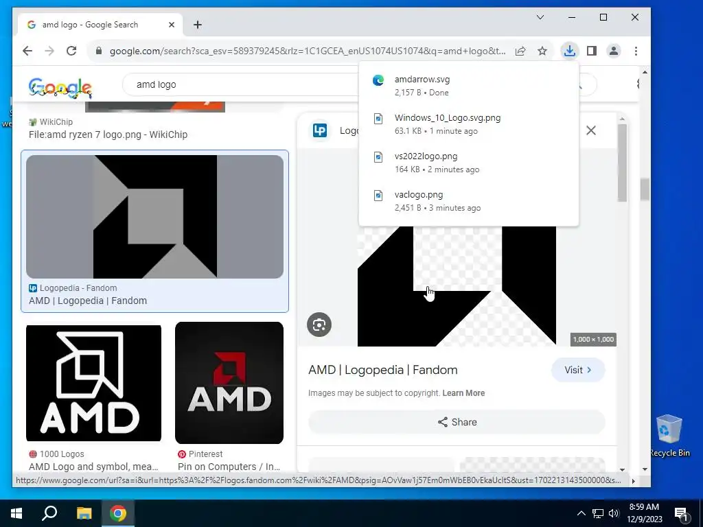Open File Explorer from the taskbar
Image resolution: width=703 pixels, height=527 pixels.
coord(84,513)
